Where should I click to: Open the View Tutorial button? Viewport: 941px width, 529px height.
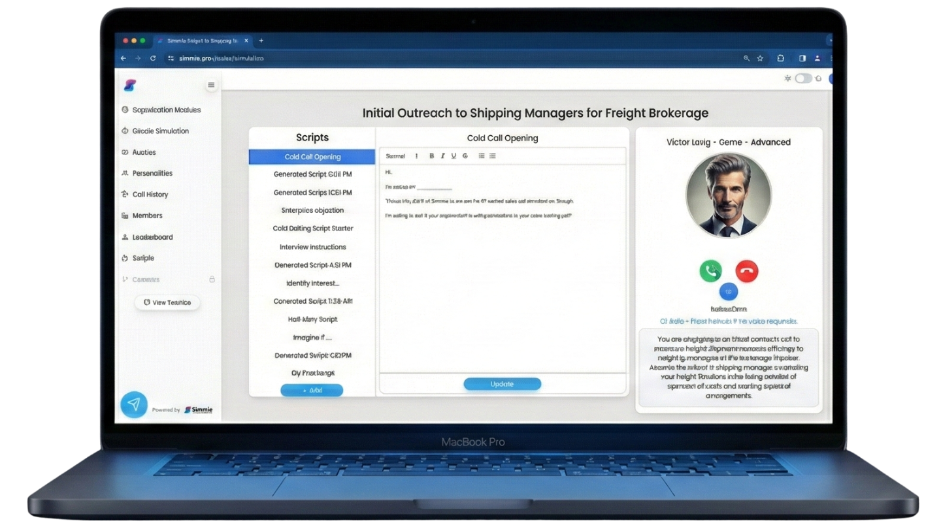click(167, 302)
